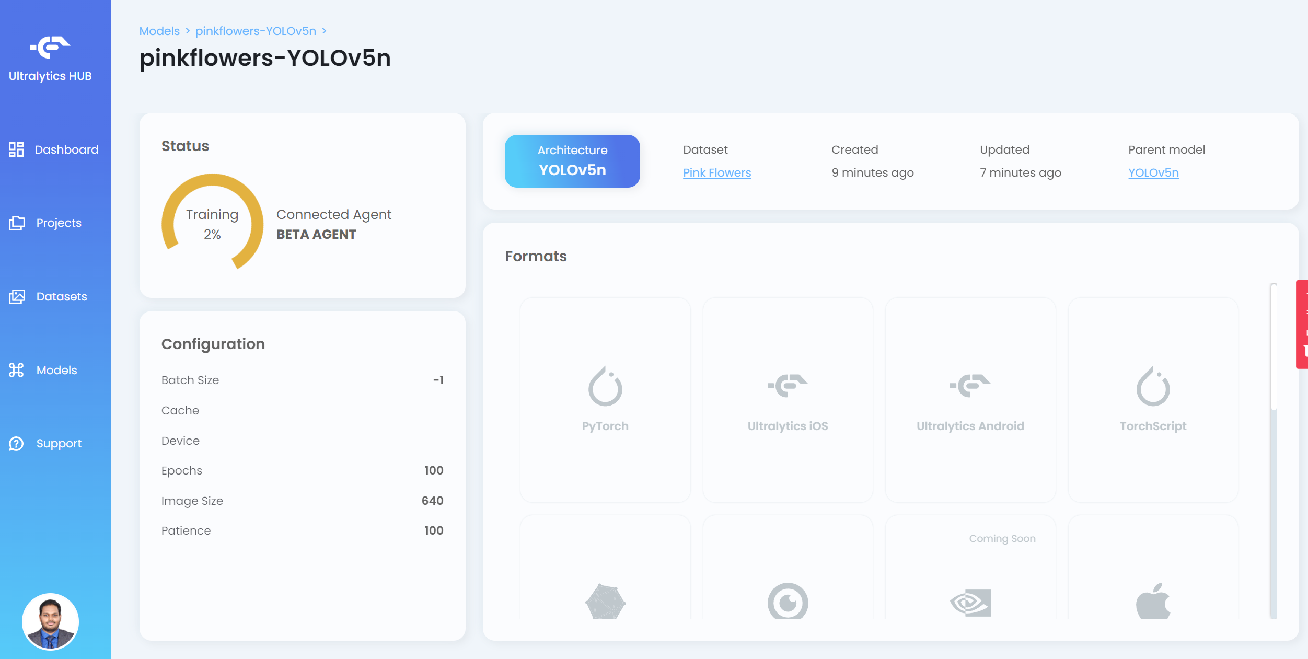Click the user profile avatar
Viewport: 1308px width, 659px height.
(x=50, y=621)
